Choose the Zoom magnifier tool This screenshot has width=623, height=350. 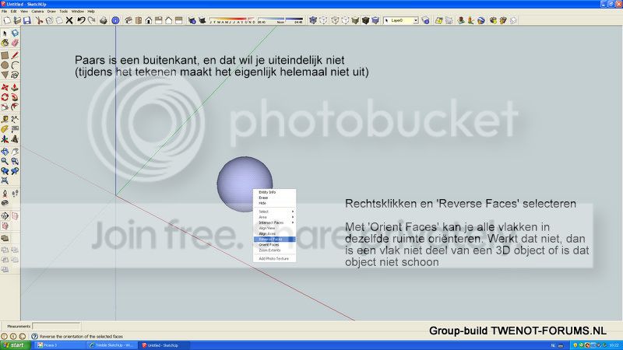[x=5, y=161]
